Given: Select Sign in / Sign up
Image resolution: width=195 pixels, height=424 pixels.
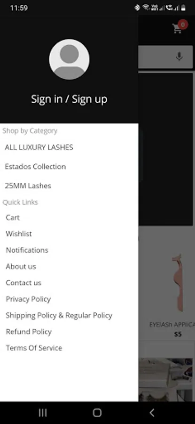Looking at the screenshot, I should tap(69, 99).
